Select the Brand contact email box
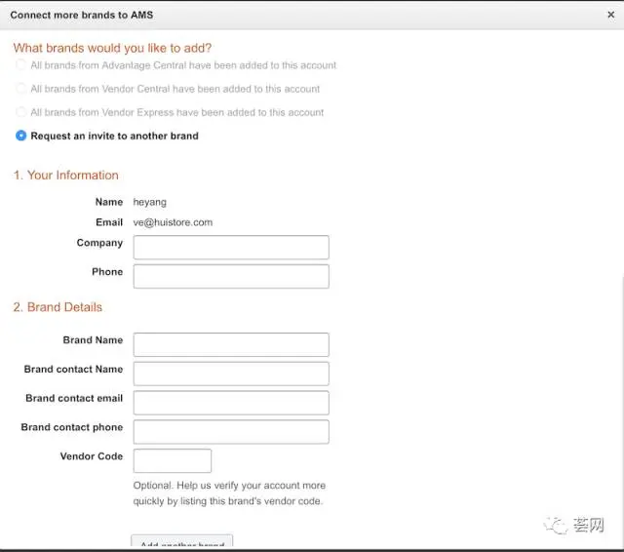Screen dimensions: 624x552 (x=231, y=403)
